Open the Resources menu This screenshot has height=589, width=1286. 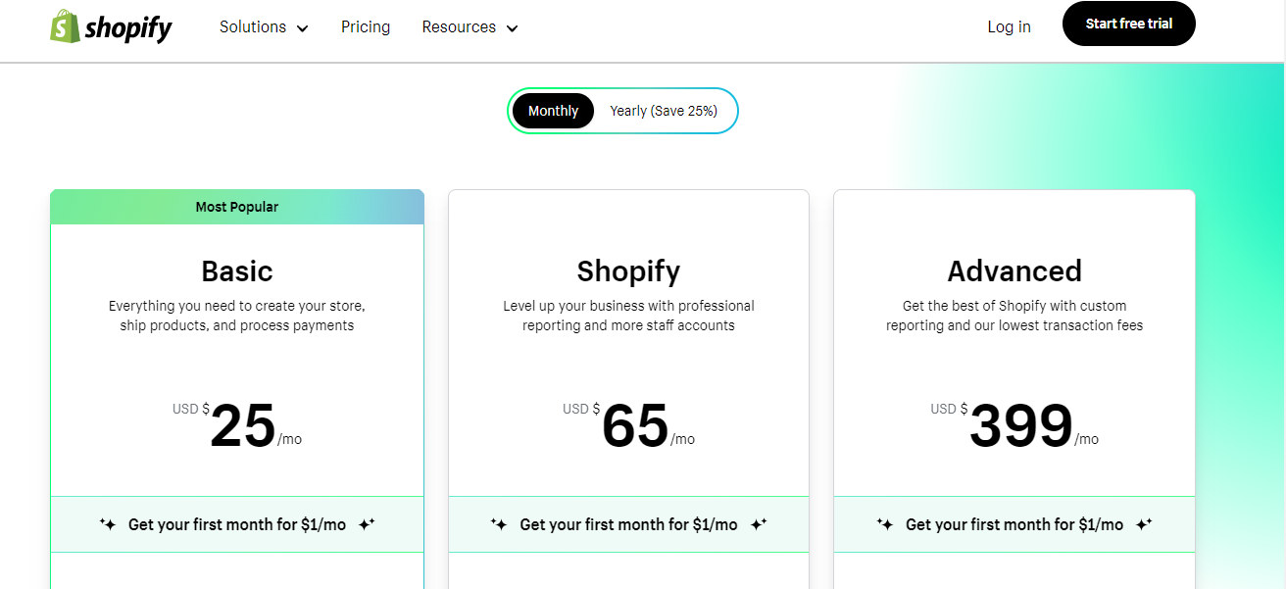(470, 27)
